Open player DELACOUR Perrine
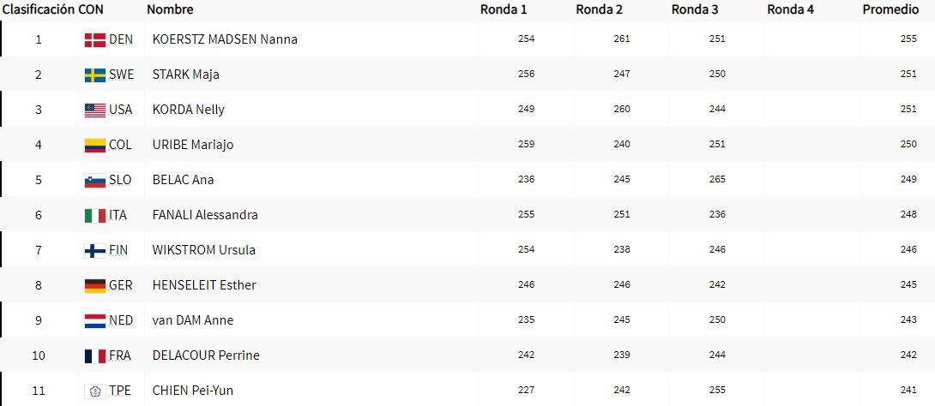Viewport: 935px width, 406px height. [x=205, y=355]
